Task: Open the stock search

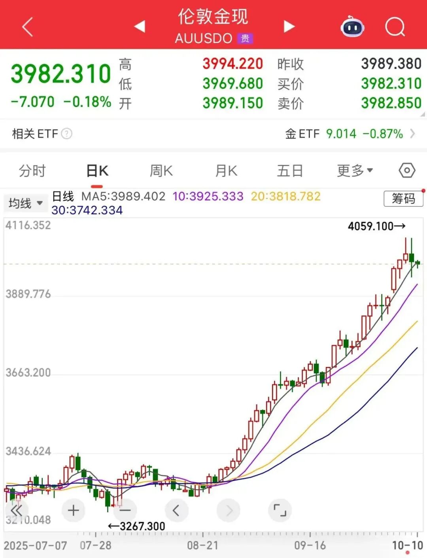Action: 394,26
